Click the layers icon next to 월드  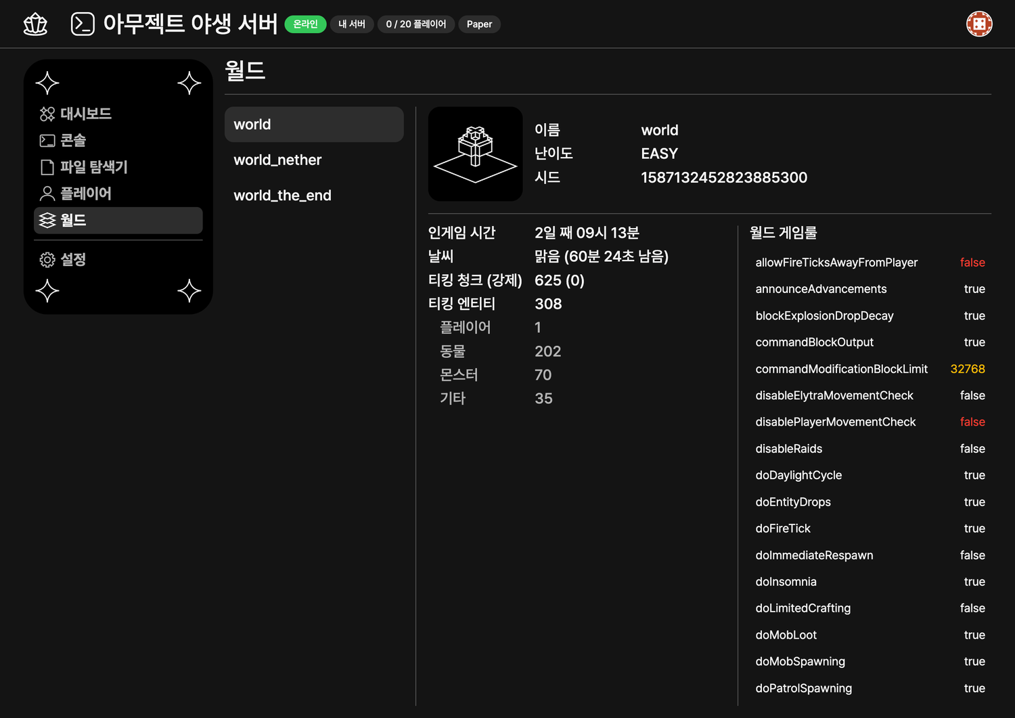pos(47,221)
